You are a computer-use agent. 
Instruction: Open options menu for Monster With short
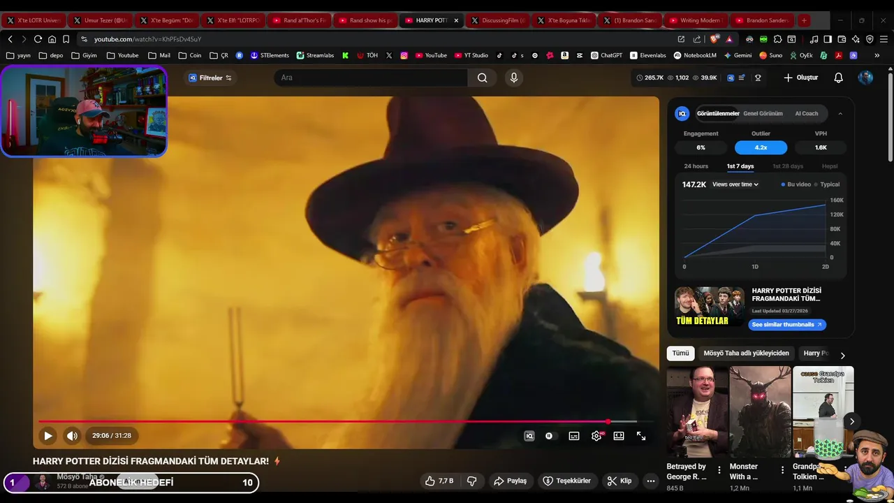click(782, 470)
